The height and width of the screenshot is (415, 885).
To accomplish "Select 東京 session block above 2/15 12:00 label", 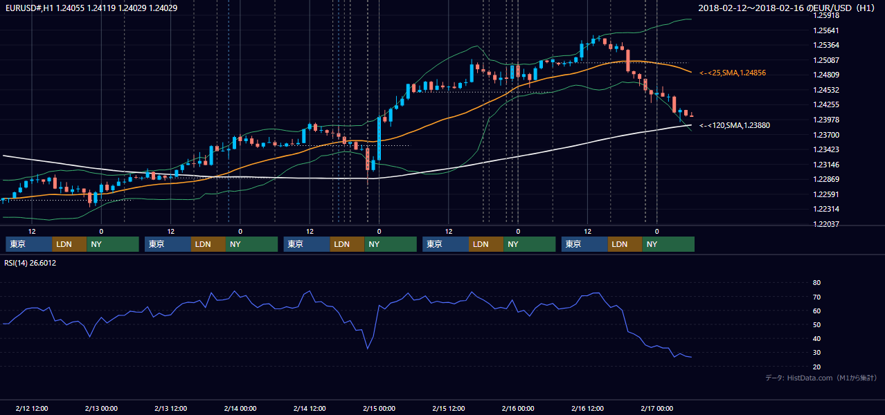I will pyautogui.click(x=445, y=244).
